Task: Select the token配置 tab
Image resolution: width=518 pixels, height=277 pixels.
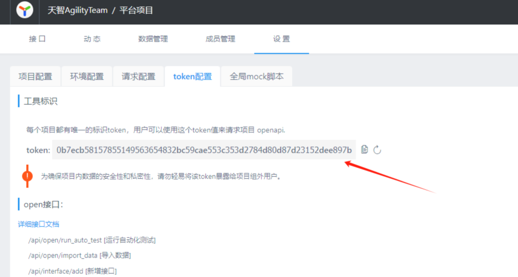Action: [x=193, y=77]
